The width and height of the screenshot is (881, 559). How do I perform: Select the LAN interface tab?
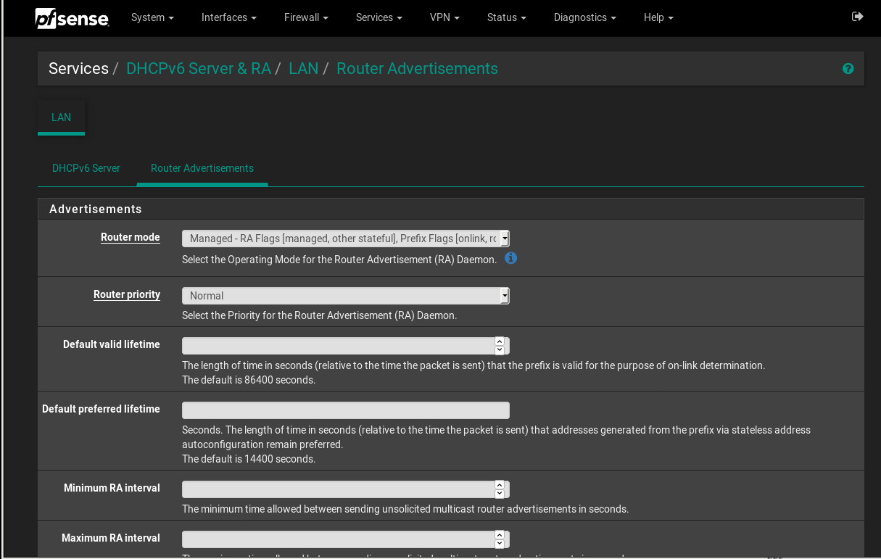[61, 117]
